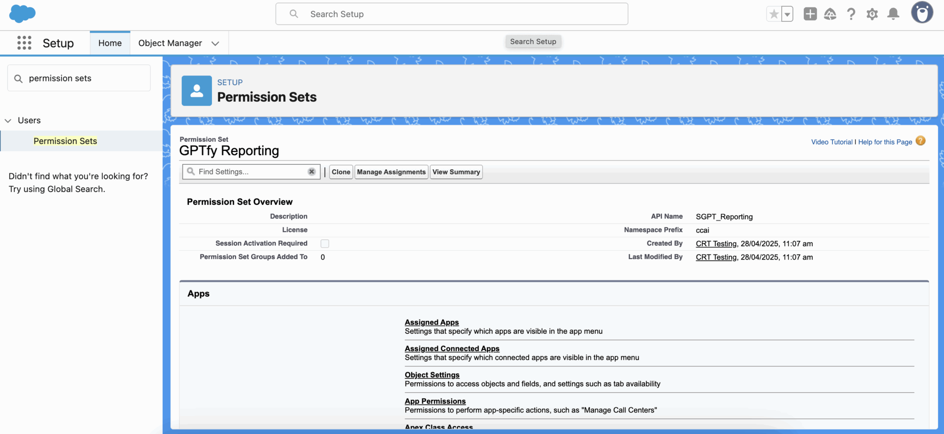
Task: Toggle the Session Activation Required checkbox
Action: (325, 243)
